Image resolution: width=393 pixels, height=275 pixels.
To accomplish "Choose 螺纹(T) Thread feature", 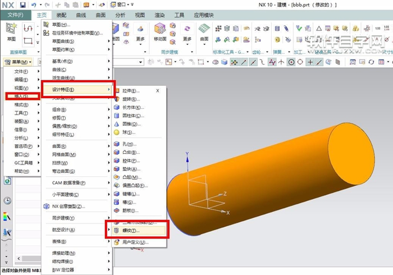I will coord(139,231).
